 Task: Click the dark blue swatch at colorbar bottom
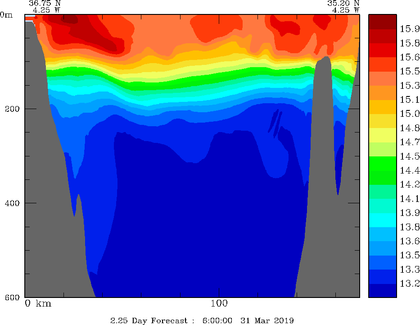pos(382,291)
